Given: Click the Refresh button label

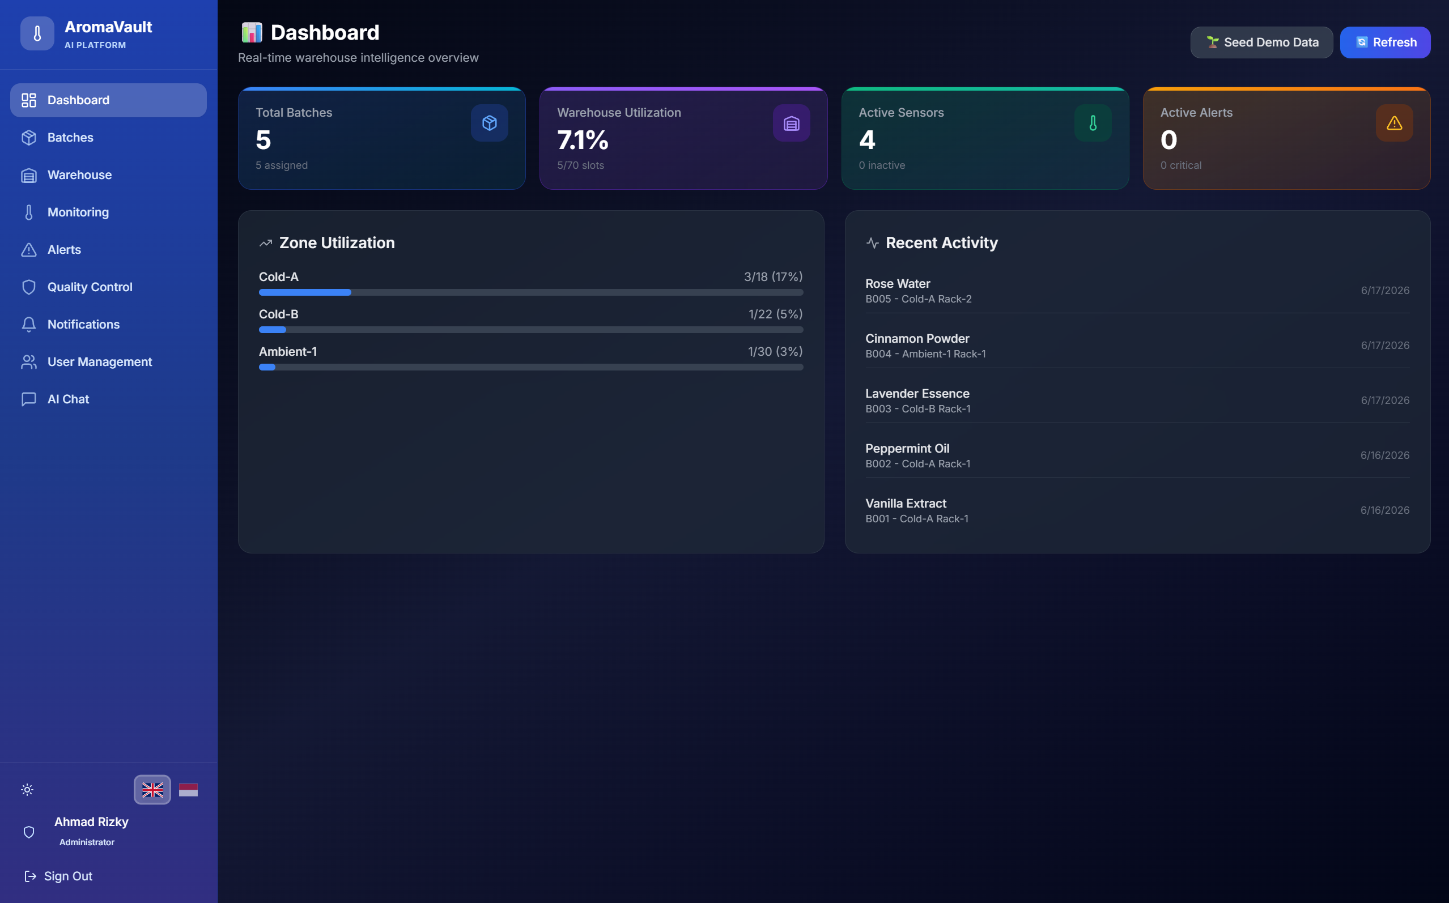Looking at the screenshot, I should [1395, 42].
